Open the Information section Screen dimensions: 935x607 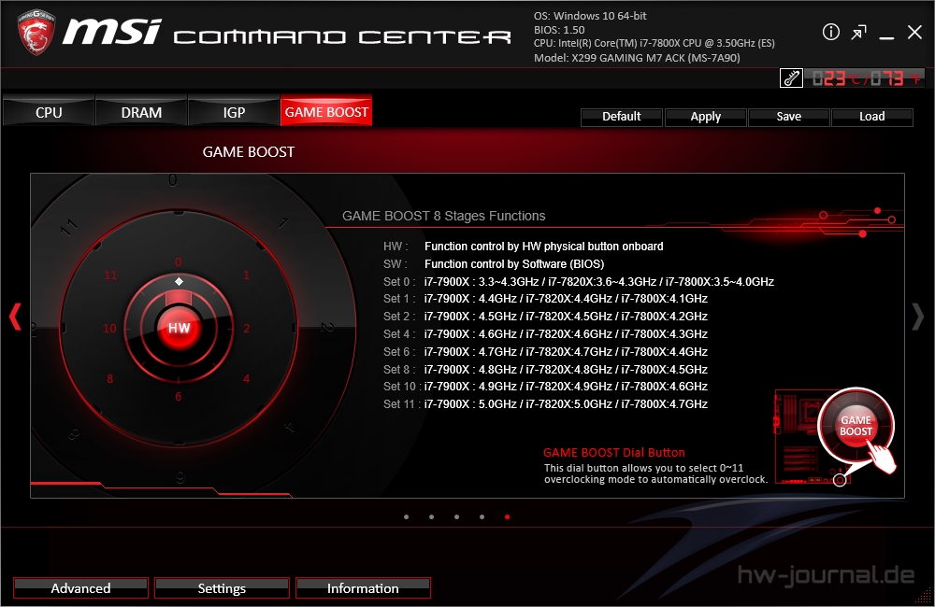pyautogui.click(x=363, y=588)
